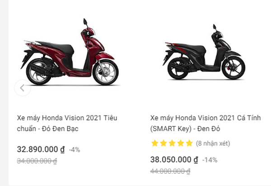The height and width of the screenshot is (186, 271).
Task: Click the previous arrow on the product carousel
Action: click(22, 88)
